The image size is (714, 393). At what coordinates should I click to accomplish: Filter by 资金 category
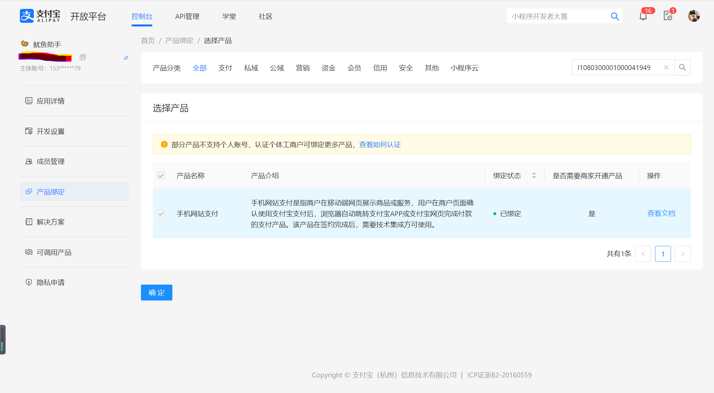point(329,68)
